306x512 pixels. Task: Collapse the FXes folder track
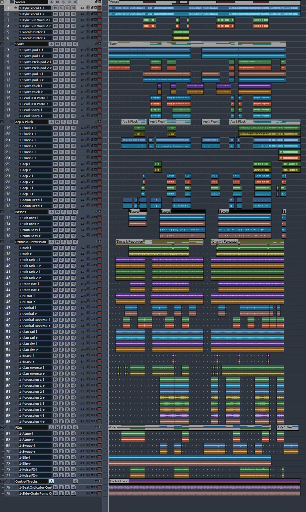pyautogui.click(x=2, y=427)
